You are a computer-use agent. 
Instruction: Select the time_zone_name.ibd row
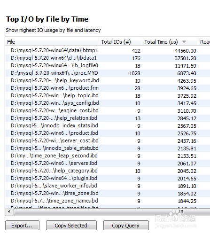108,201
